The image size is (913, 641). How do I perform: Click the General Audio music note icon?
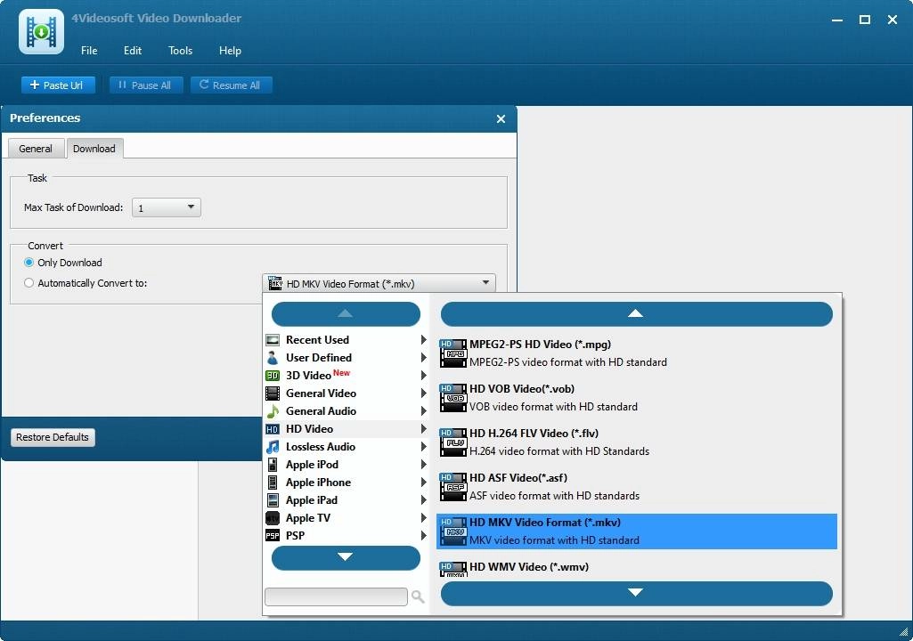(273, 411)
